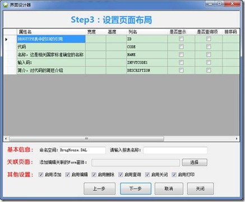Close the 界面设计器 window via title bar
Image resolution: width=245 pixels, height=202 pixels.
click(x=232, y=3)
